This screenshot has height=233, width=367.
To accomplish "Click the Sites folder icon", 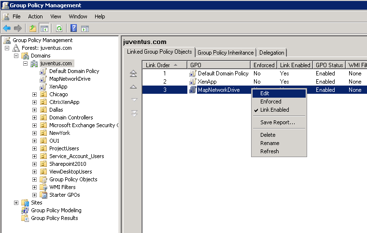I will pos(25,203).
